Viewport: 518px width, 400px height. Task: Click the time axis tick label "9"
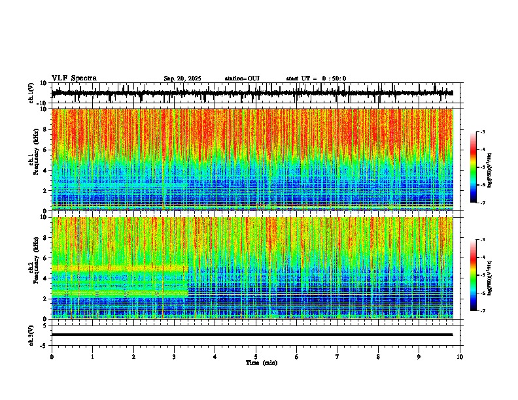[x=419, y=356]
